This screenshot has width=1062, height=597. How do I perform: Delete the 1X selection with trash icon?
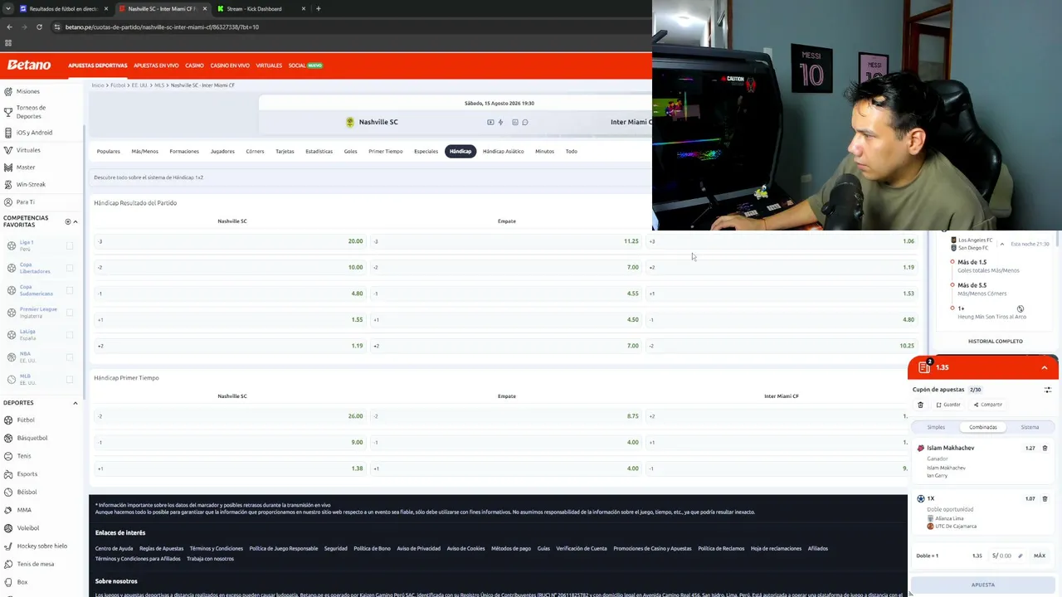[x=1045, y=499]
